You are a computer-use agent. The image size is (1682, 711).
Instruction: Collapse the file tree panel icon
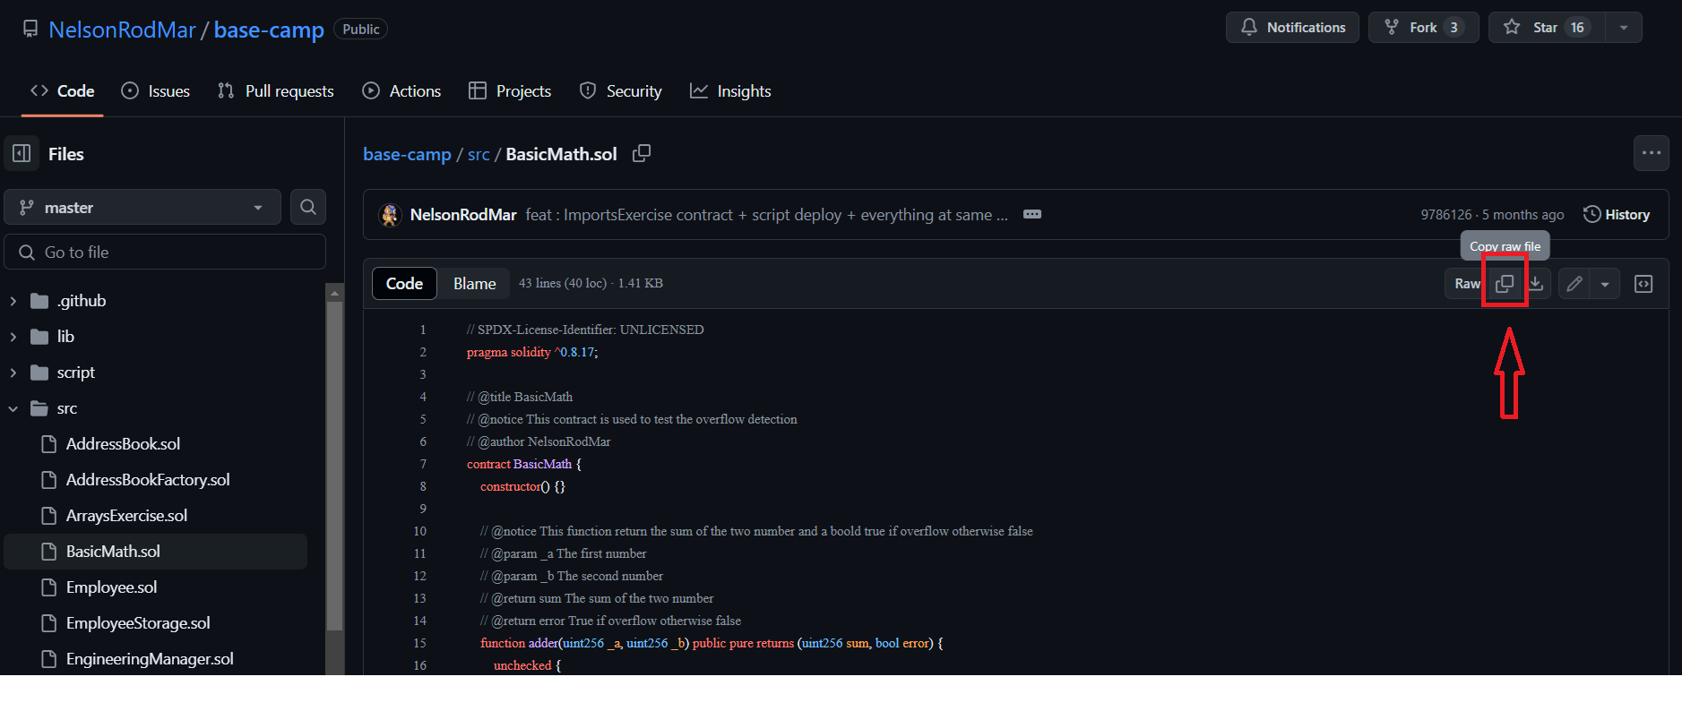pyautogui.click(x=22, y=153)
